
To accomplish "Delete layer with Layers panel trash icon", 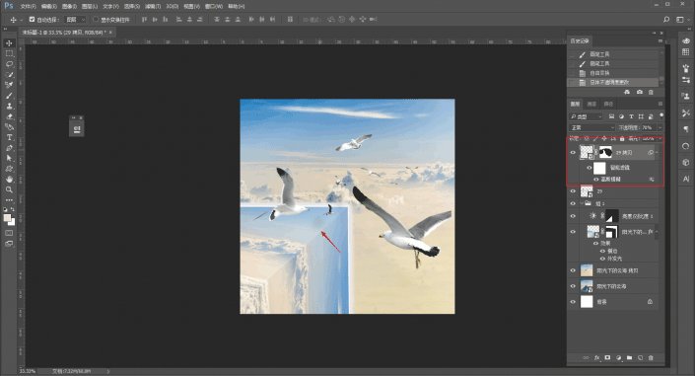I will 651,358.
